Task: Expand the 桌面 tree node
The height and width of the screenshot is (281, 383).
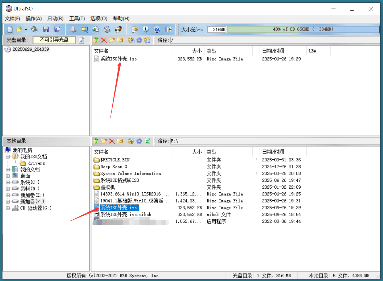Action: (x=8, y=176)
